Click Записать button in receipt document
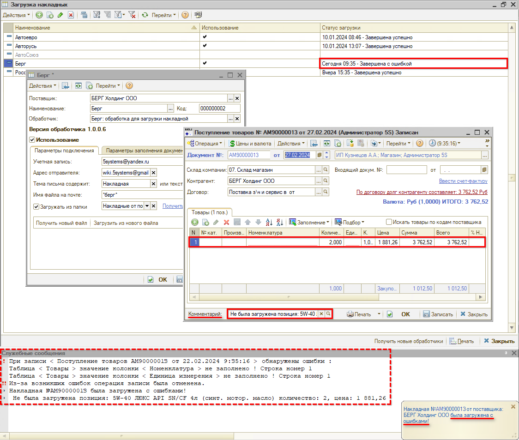Screen dimensions: 519x440 pos(438,314)
